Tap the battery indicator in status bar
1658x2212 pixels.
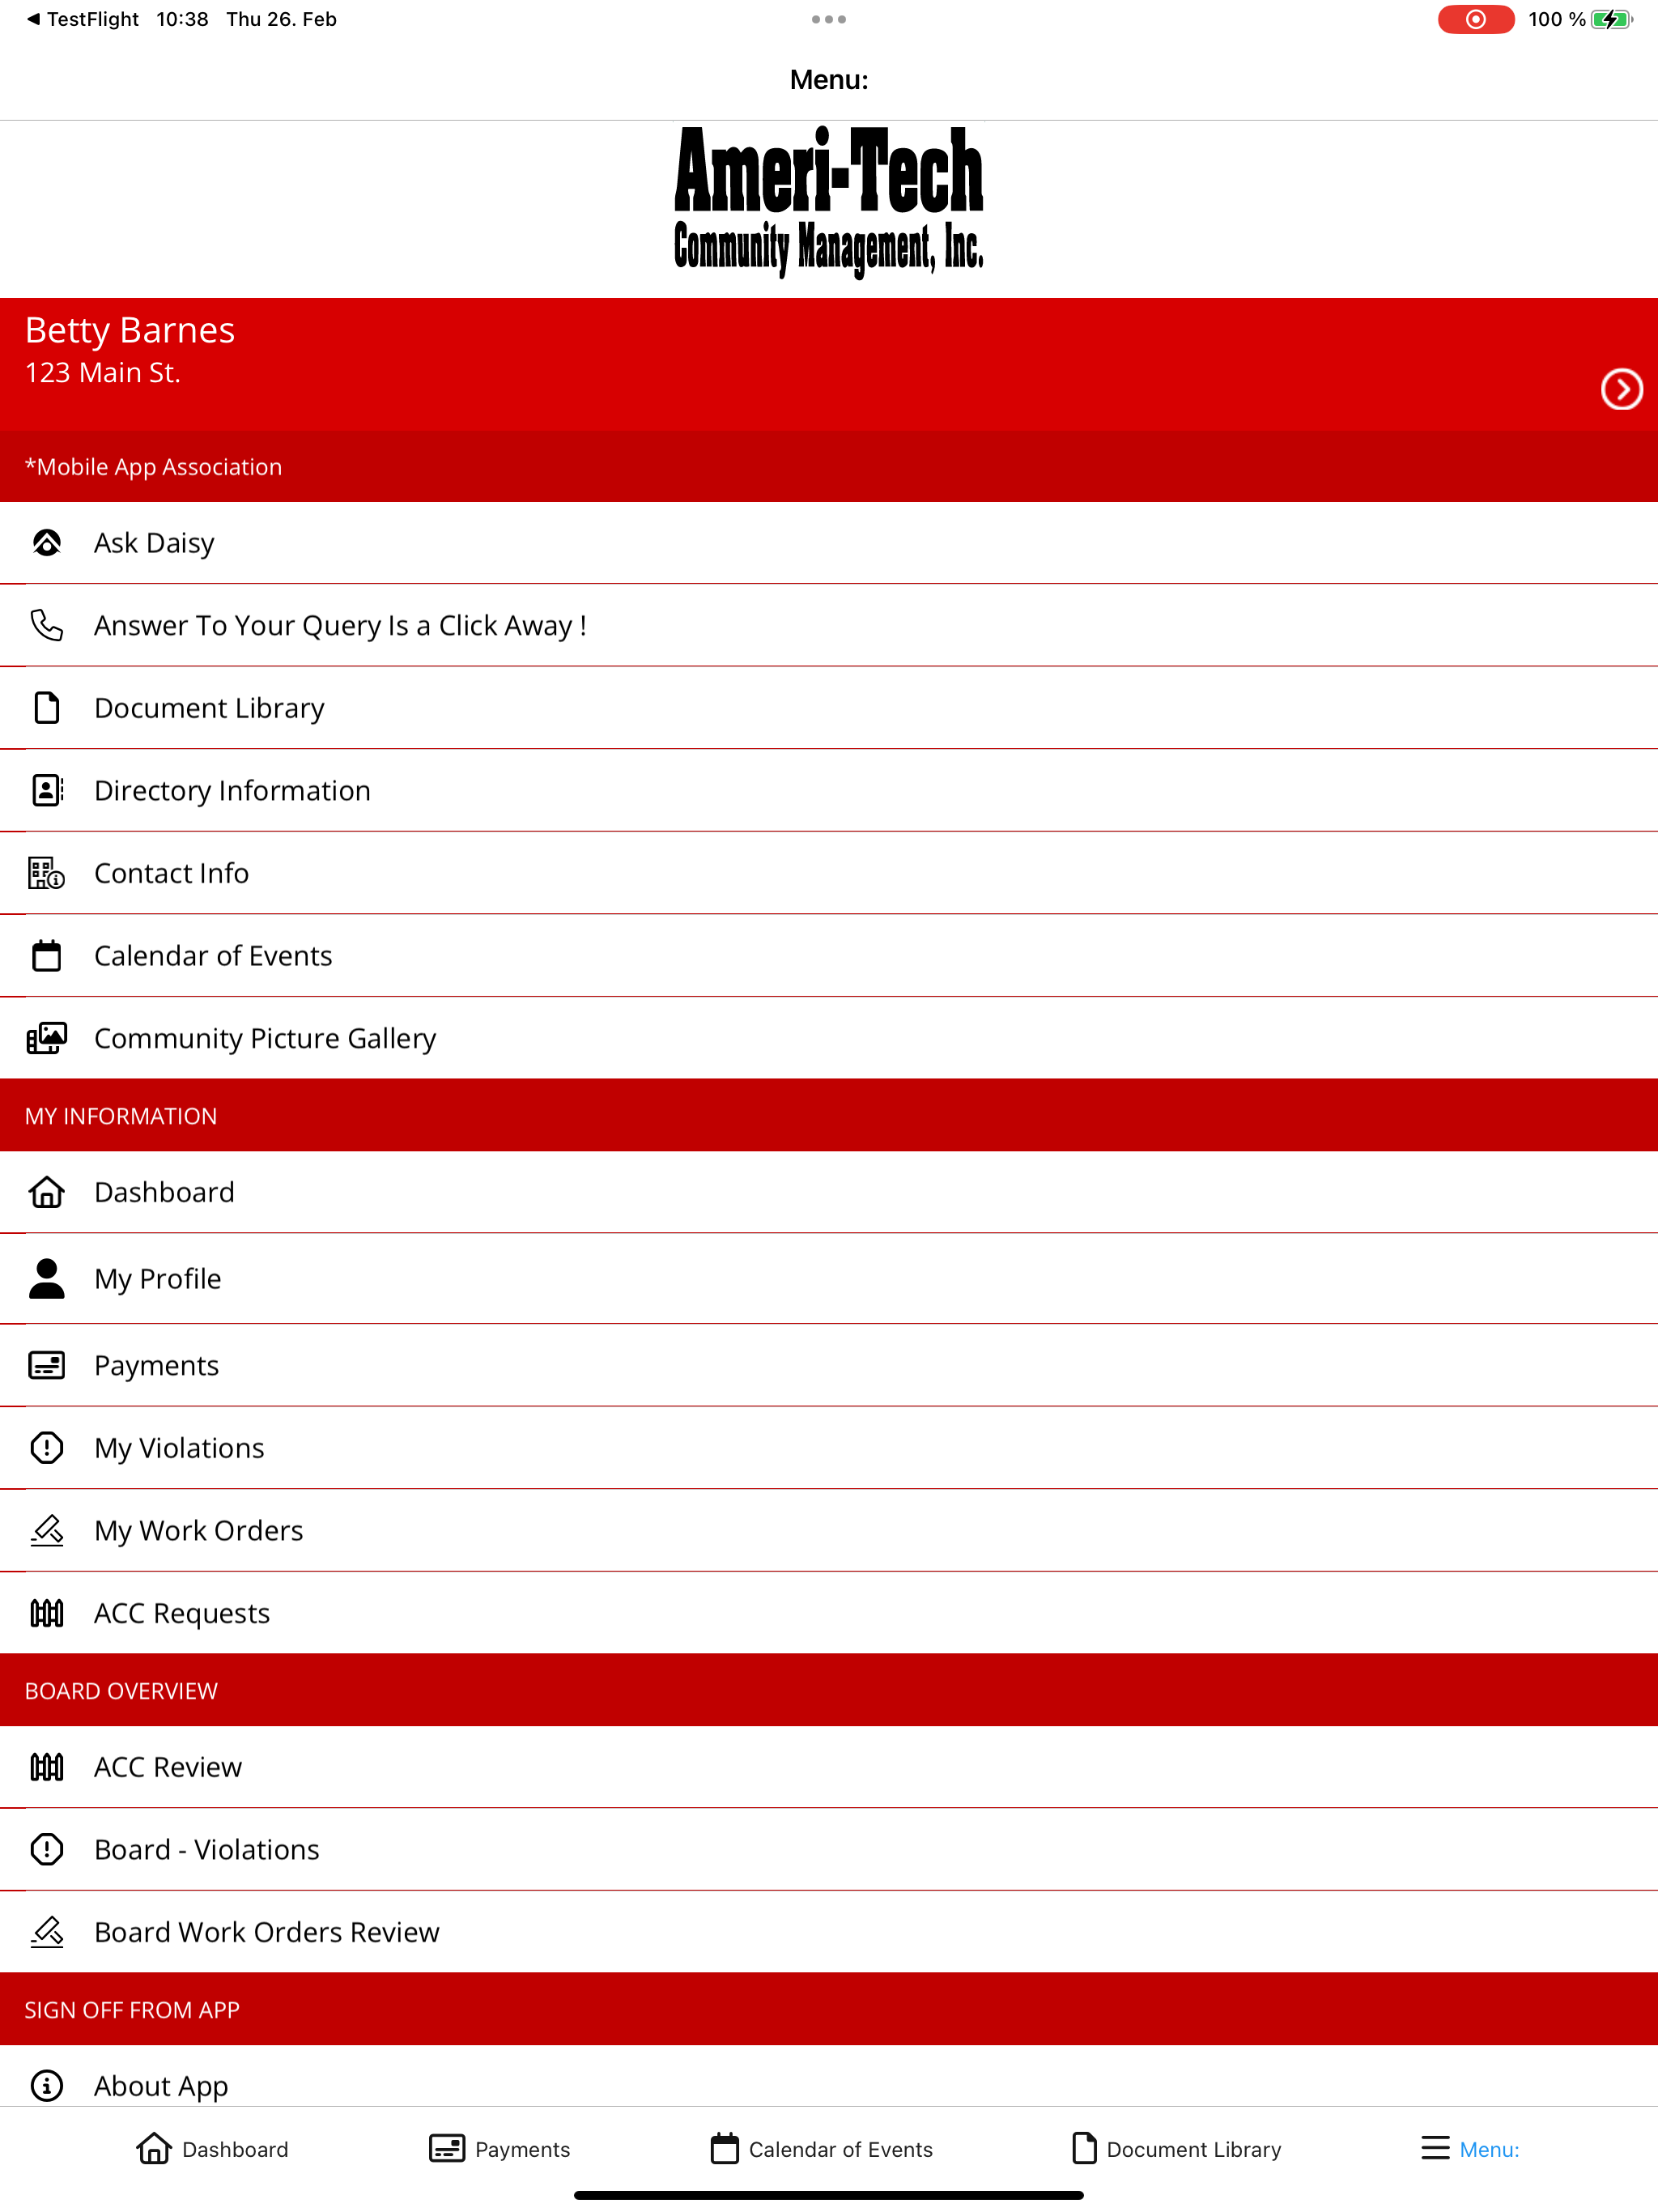click(1612, 19)
